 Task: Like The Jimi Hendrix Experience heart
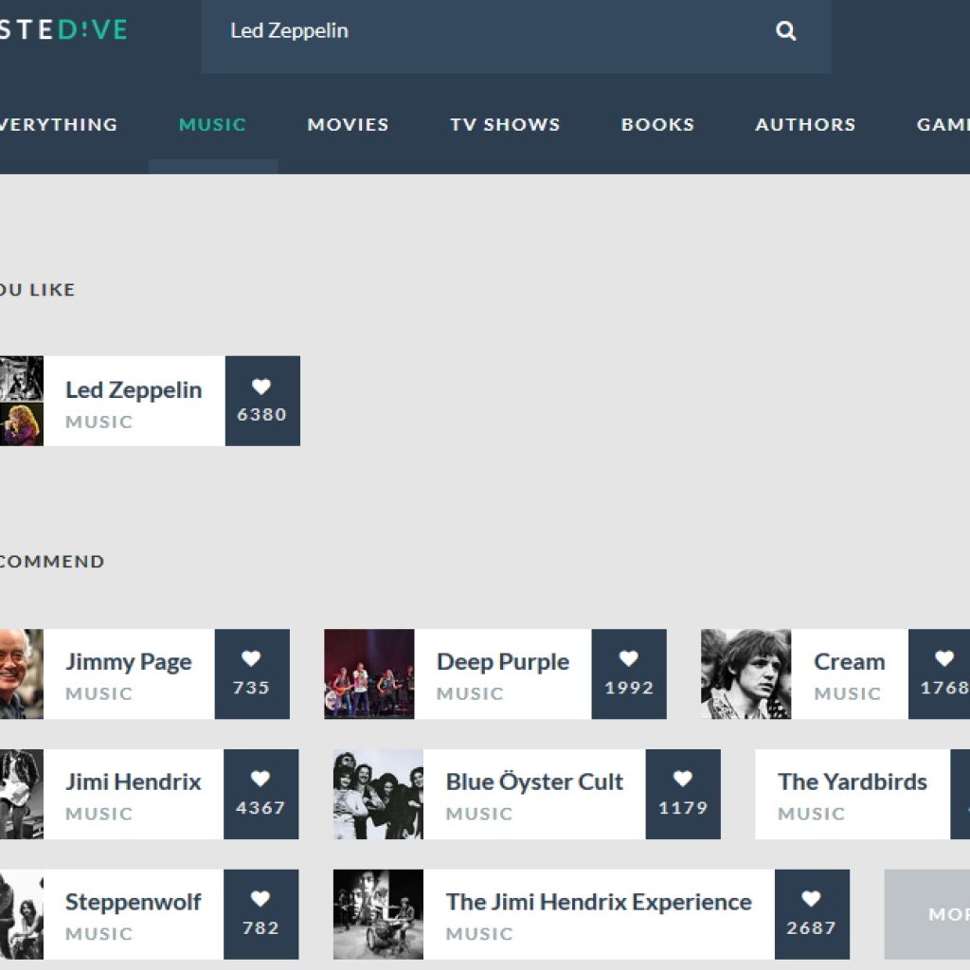pos(811,900)
